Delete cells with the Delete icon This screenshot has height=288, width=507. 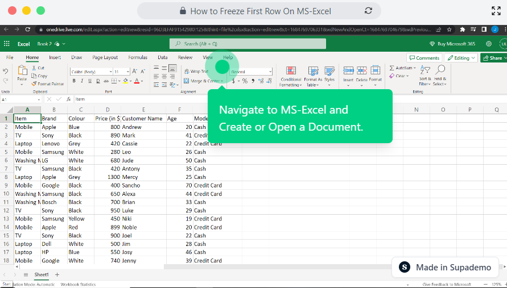pos(361,70)
